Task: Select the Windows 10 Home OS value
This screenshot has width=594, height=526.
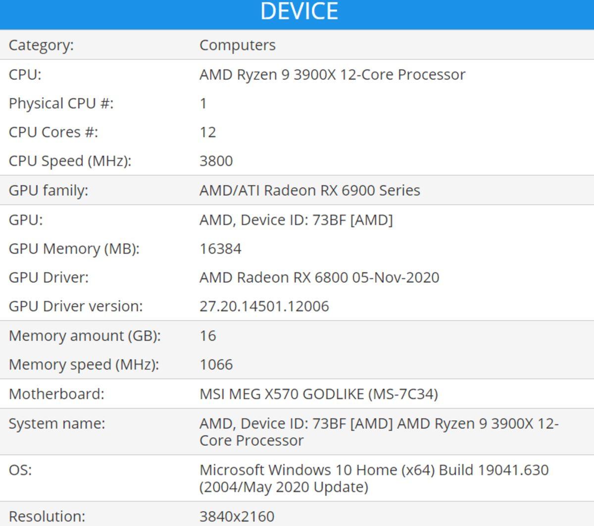Action: point(374,478)
